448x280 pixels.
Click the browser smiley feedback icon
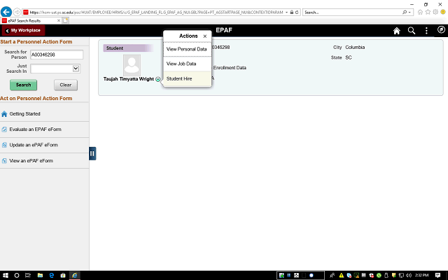[x=443, y=12]
